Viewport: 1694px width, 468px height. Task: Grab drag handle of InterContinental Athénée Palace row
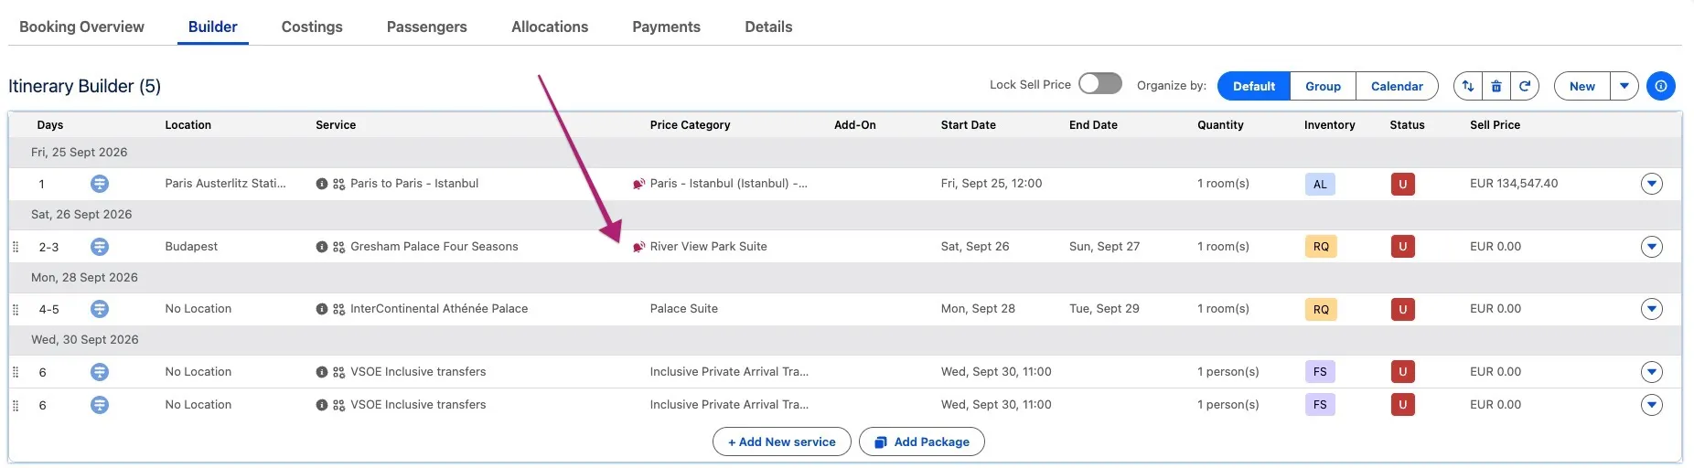(16, 309)
